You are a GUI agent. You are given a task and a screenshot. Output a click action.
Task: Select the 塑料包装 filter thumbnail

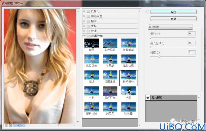(x=91, y=107)
